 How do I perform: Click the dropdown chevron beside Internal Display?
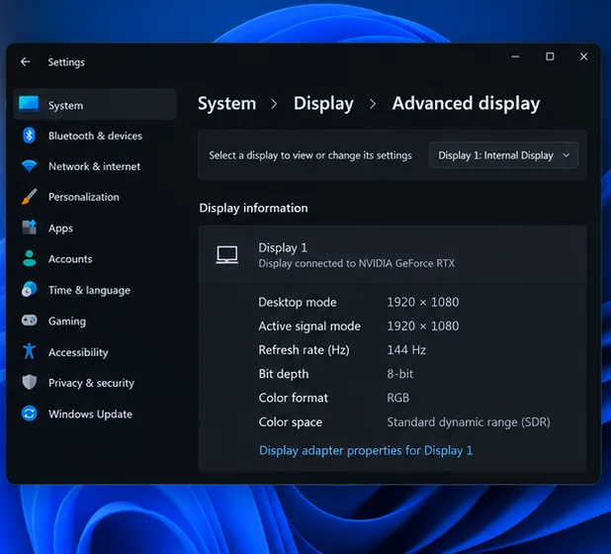[x=567, y=155]
